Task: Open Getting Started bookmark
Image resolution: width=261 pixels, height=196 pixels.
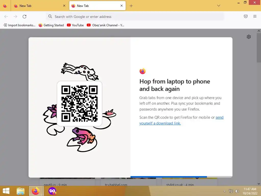Action: pyautogui.click(x=51, y=25)
